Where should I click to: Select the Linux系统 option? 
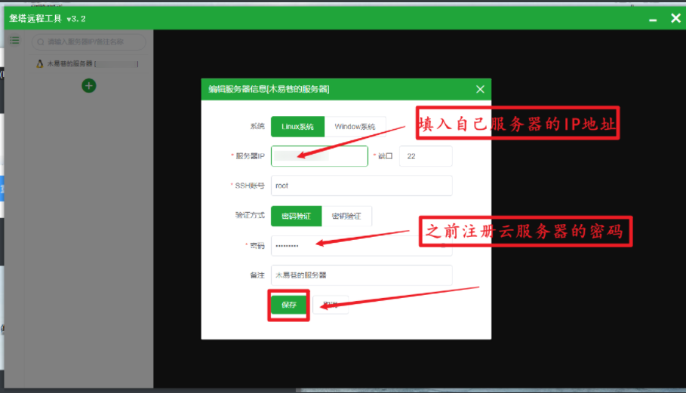[297, 127]
